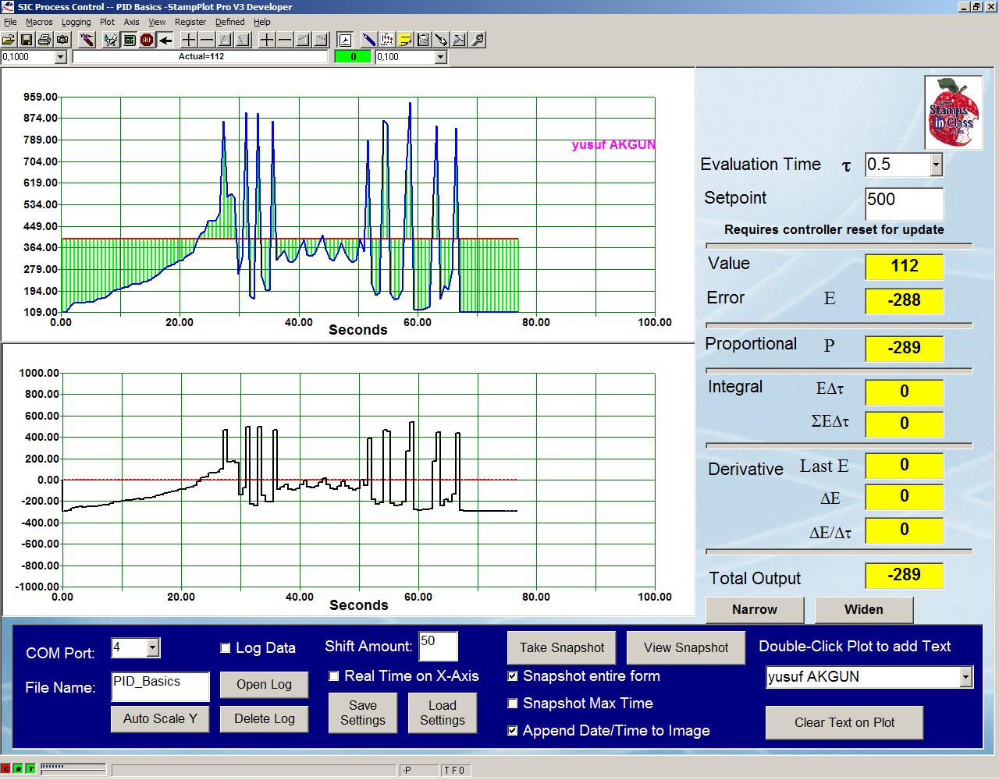Open the 0,100 range dropdown
Image resolution: width=999 pixels, height=780 pixels.
click(x=440, y=57)
